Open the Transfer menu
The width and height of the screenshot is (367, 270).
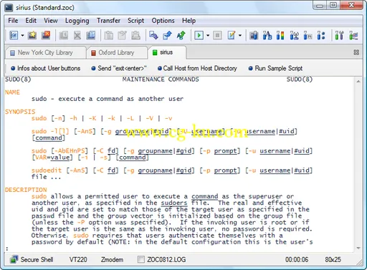pyautogui.click(x=108, y=21)
